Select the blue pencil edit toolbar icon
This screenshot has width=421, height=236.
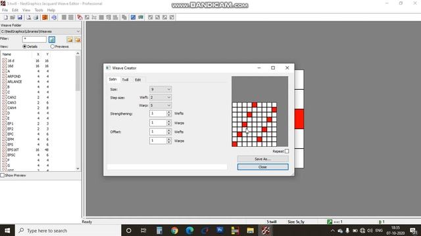(133, 18)
